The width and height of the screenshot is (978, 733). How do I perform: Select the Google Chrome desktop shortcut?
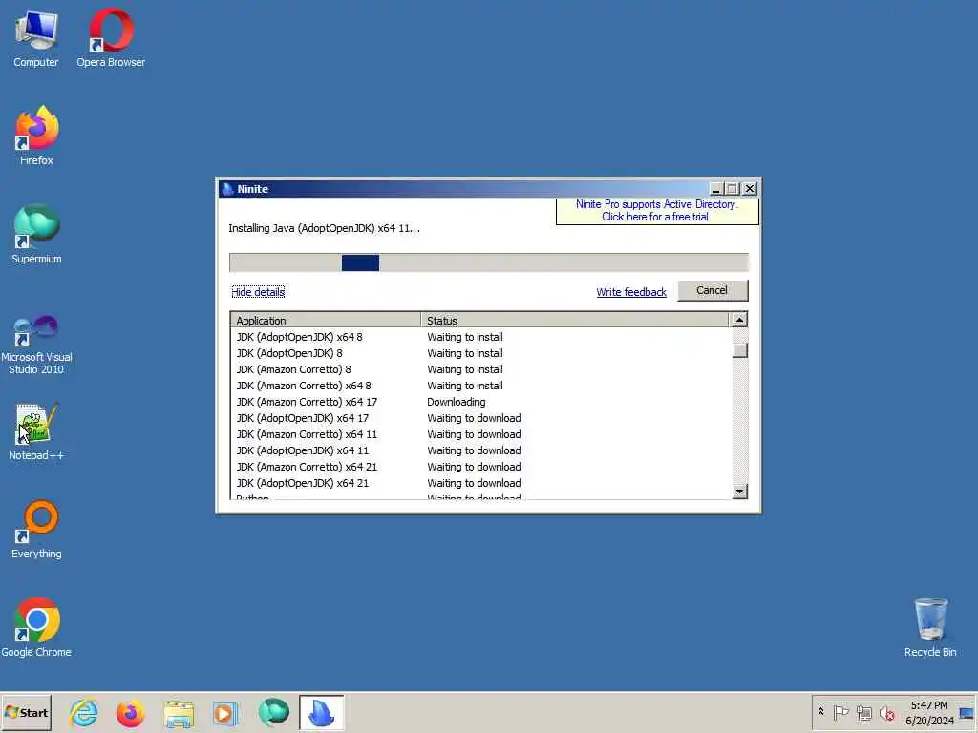pos(36,628)
